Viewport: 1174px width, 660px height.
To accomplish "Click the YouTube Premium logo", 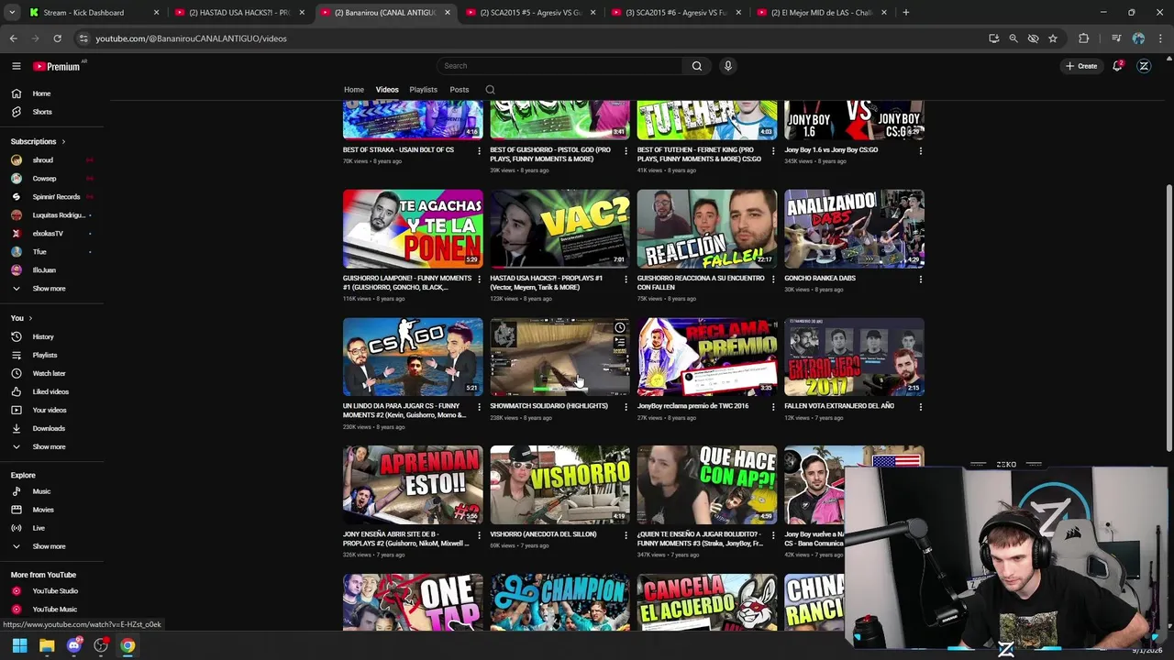I will coord(57,66).
